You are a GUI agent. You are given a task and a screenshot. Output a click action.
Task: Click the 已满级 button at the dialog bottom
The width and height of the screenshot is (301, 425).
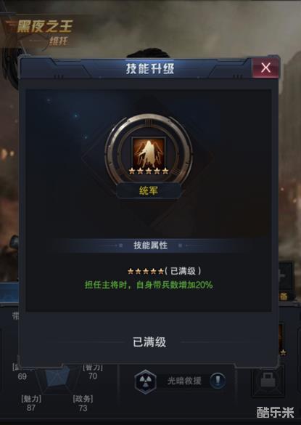tap(149, 342)
